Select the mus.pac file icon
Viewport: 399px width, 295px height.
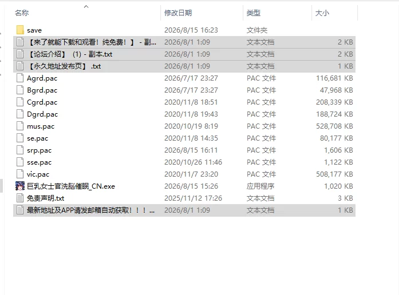click(x=20, y=126)
